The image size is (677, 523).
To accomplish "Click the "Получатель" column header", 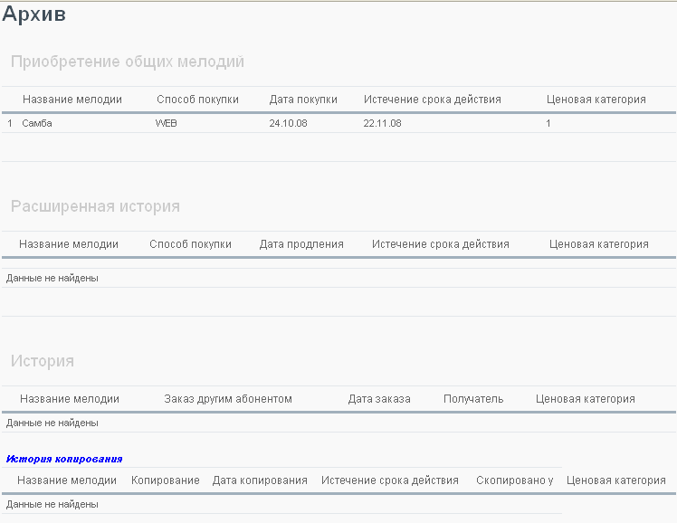I will tap(473, 399).
